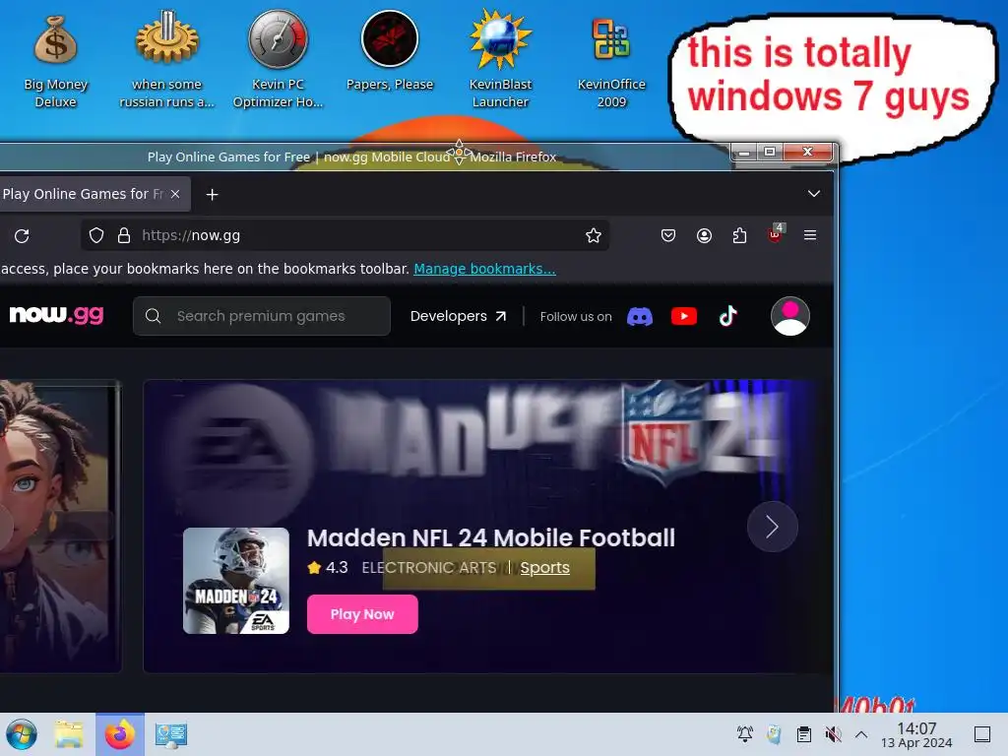Screen dimensions: 1008x756
Task: Open a new tab
Action: point(213,194)
